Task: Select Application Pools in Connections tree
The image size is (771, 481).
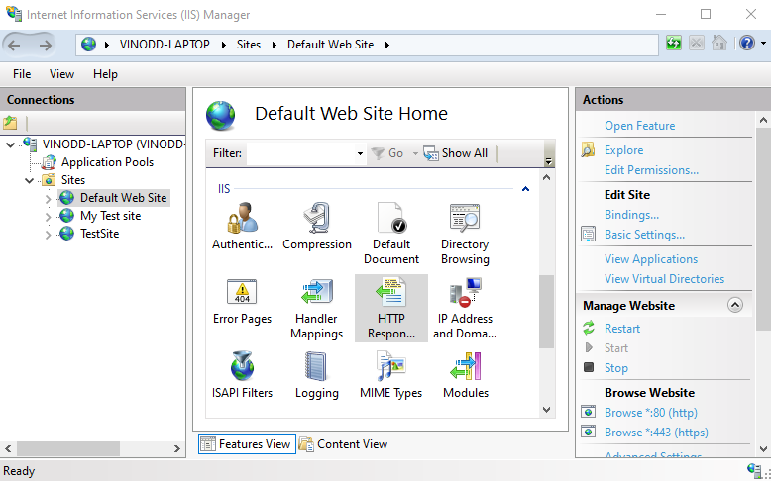Action: (107, 162)
